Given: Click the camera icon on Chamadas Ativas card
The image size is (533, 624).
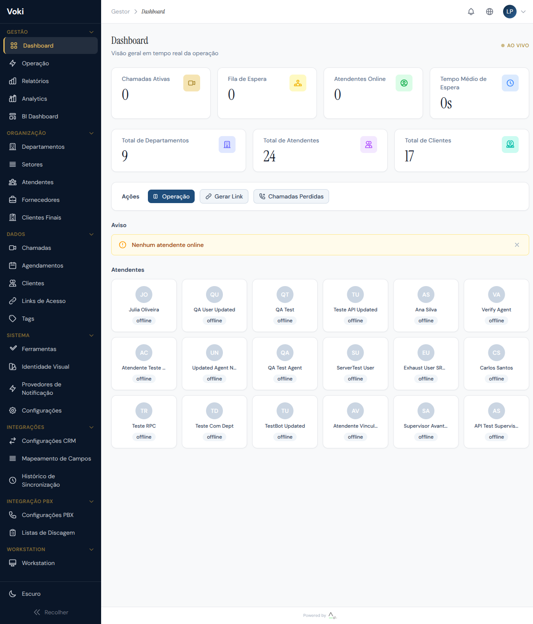Looking at the screenshot, I should tap(192, 83).
